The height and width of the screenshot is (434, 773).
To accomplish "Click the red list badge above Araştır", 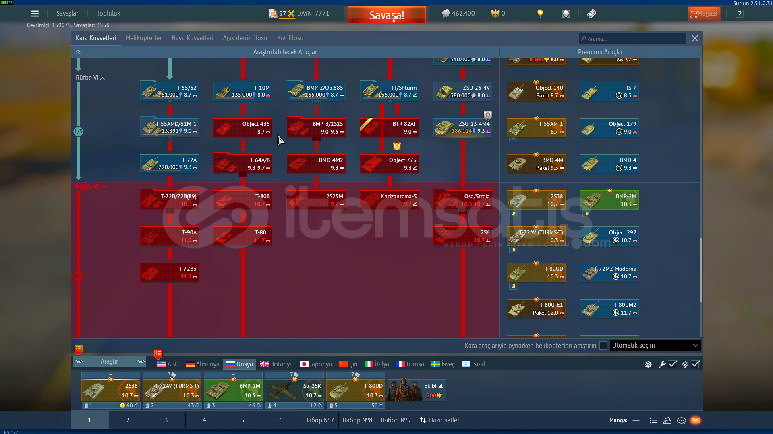I will pyautogui.click(x=79, y=349).
